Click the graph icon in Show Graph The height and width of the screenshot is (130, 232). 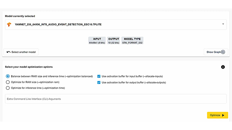click(223, 52)
